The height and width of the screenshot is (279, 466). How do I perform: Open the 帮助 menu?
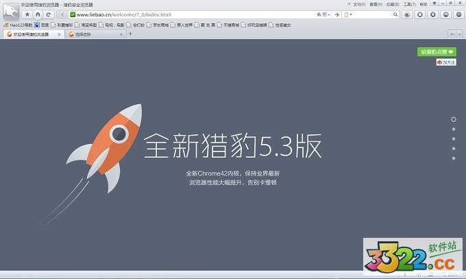pos(424,5)
